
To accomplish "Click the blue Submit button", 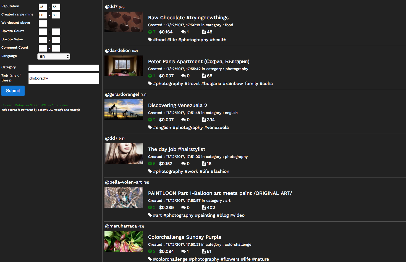I will pos(13,91).
